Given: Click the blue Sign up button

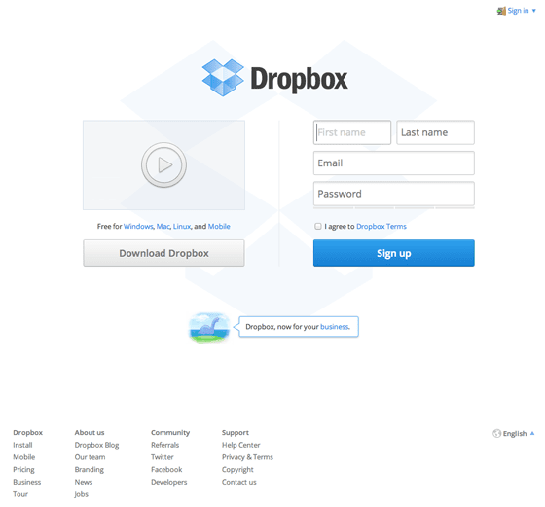Looking at the screenshot, I should click(x=393, y=253).
